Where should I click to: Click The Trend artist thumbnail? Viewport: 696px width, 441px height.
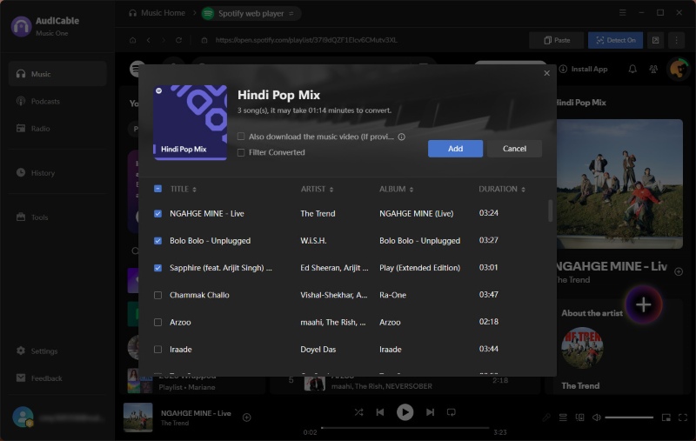pos(582,347)
